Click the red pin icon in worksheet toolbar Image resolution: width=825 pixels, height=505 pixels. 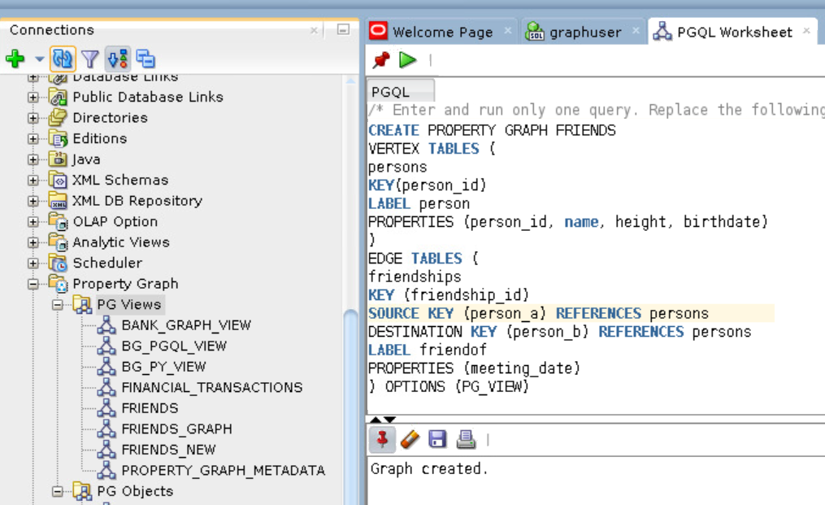click(x=381, y=60)
